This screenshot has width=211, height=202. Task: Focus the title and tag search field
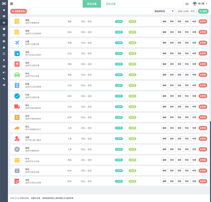click(186, 11)
